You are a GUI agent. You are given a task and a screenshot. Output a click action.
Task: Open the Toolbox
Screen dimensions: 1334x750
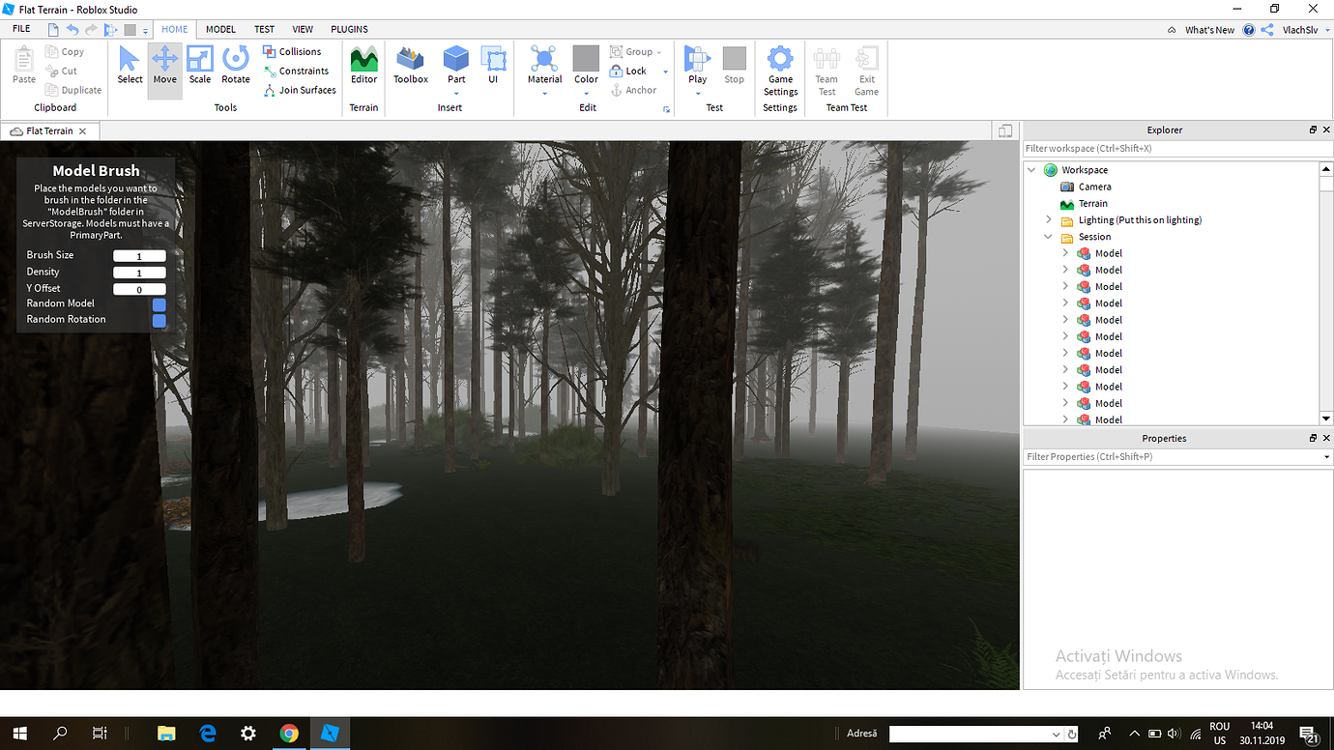tap(410, 68)
